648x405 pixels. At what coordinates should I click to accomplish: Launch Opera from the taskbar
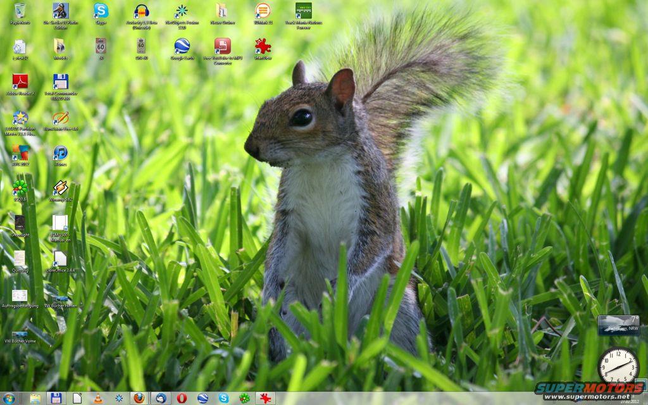(182, 398)
